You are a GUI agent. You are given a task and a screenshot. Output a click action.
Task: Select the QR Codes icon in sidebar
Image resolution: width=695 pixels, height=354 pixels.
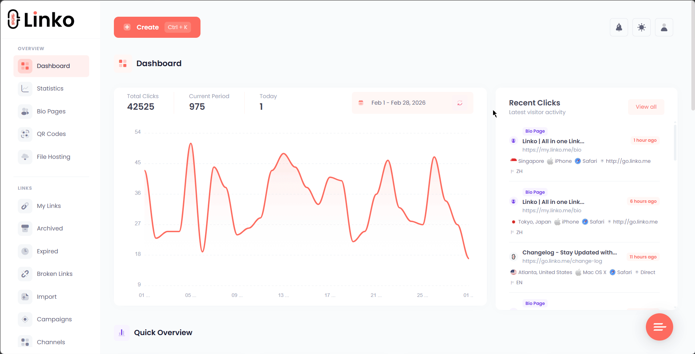coord(25,134)
